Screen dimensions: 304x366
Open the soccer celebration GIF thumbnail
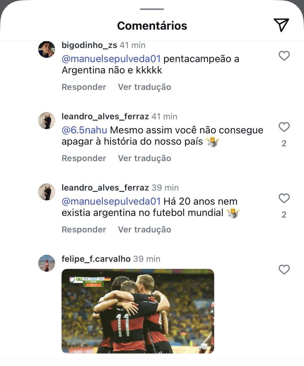coord(137,311)
